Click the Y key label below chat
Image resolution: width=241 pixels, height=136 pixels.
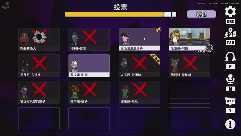[x=230, y=111]
